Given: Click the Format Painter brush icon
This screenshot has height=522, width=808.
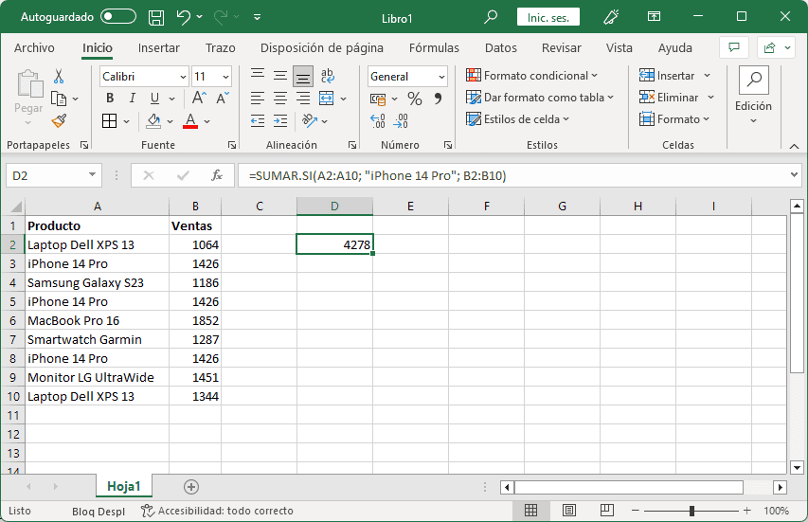Looking at the screenshot, I should click(59, 121).
